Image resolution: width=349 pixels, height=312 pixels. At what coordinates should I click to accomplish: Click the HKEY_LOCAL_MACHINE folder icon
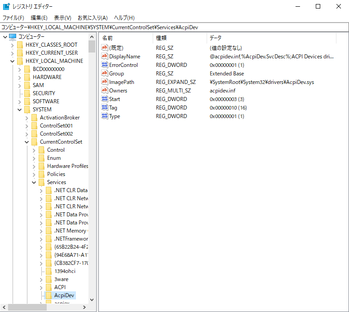[x=20, y=61]
